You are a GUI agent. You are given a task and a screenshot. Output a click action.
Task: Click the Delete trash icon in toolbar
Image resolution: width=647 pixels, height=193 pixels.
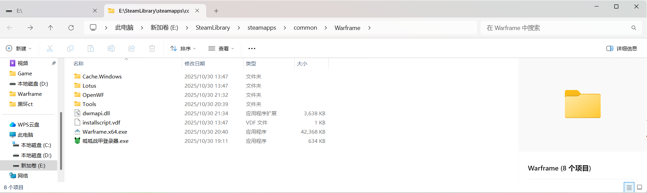(x=152, y=48)
